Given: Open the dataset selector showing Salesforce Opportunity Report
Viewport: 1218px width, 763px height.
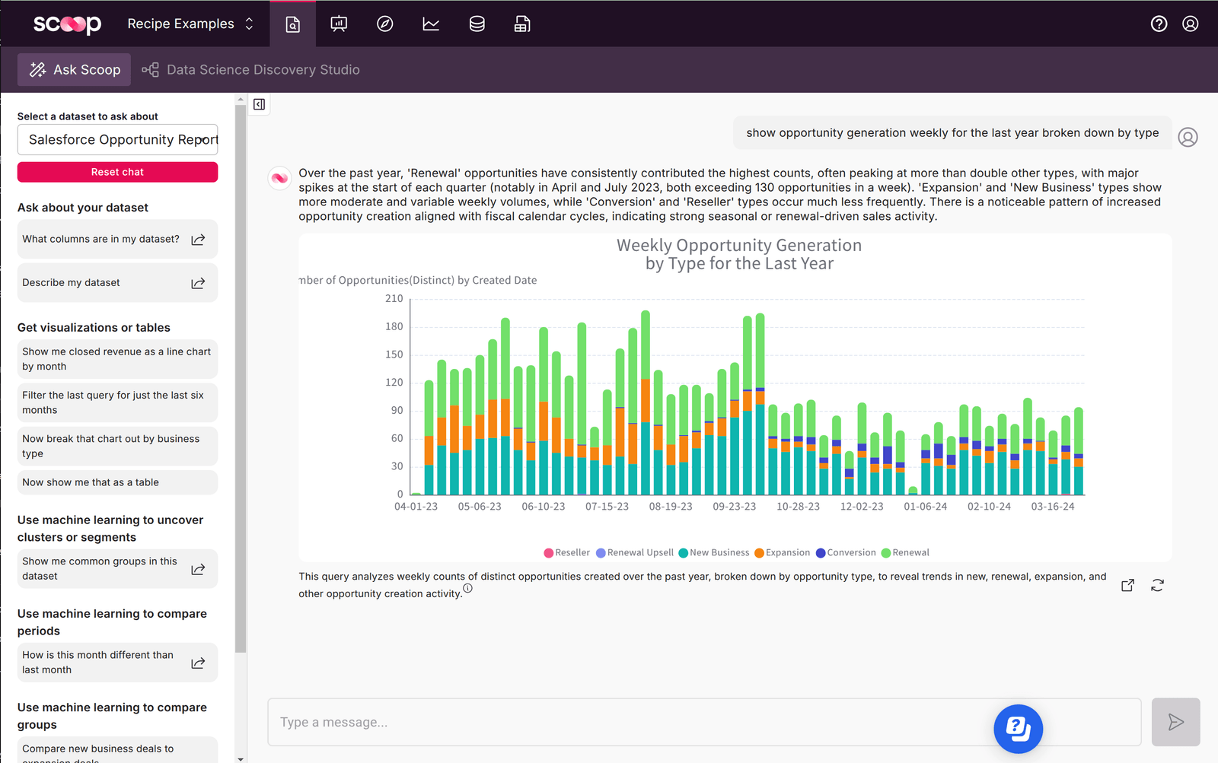Looking at the screenshot, I should (117, 139).
